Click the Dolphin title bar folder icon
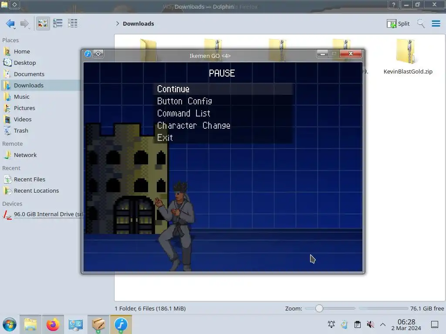This screenshot has height=334, width=446. coord(4,4)
